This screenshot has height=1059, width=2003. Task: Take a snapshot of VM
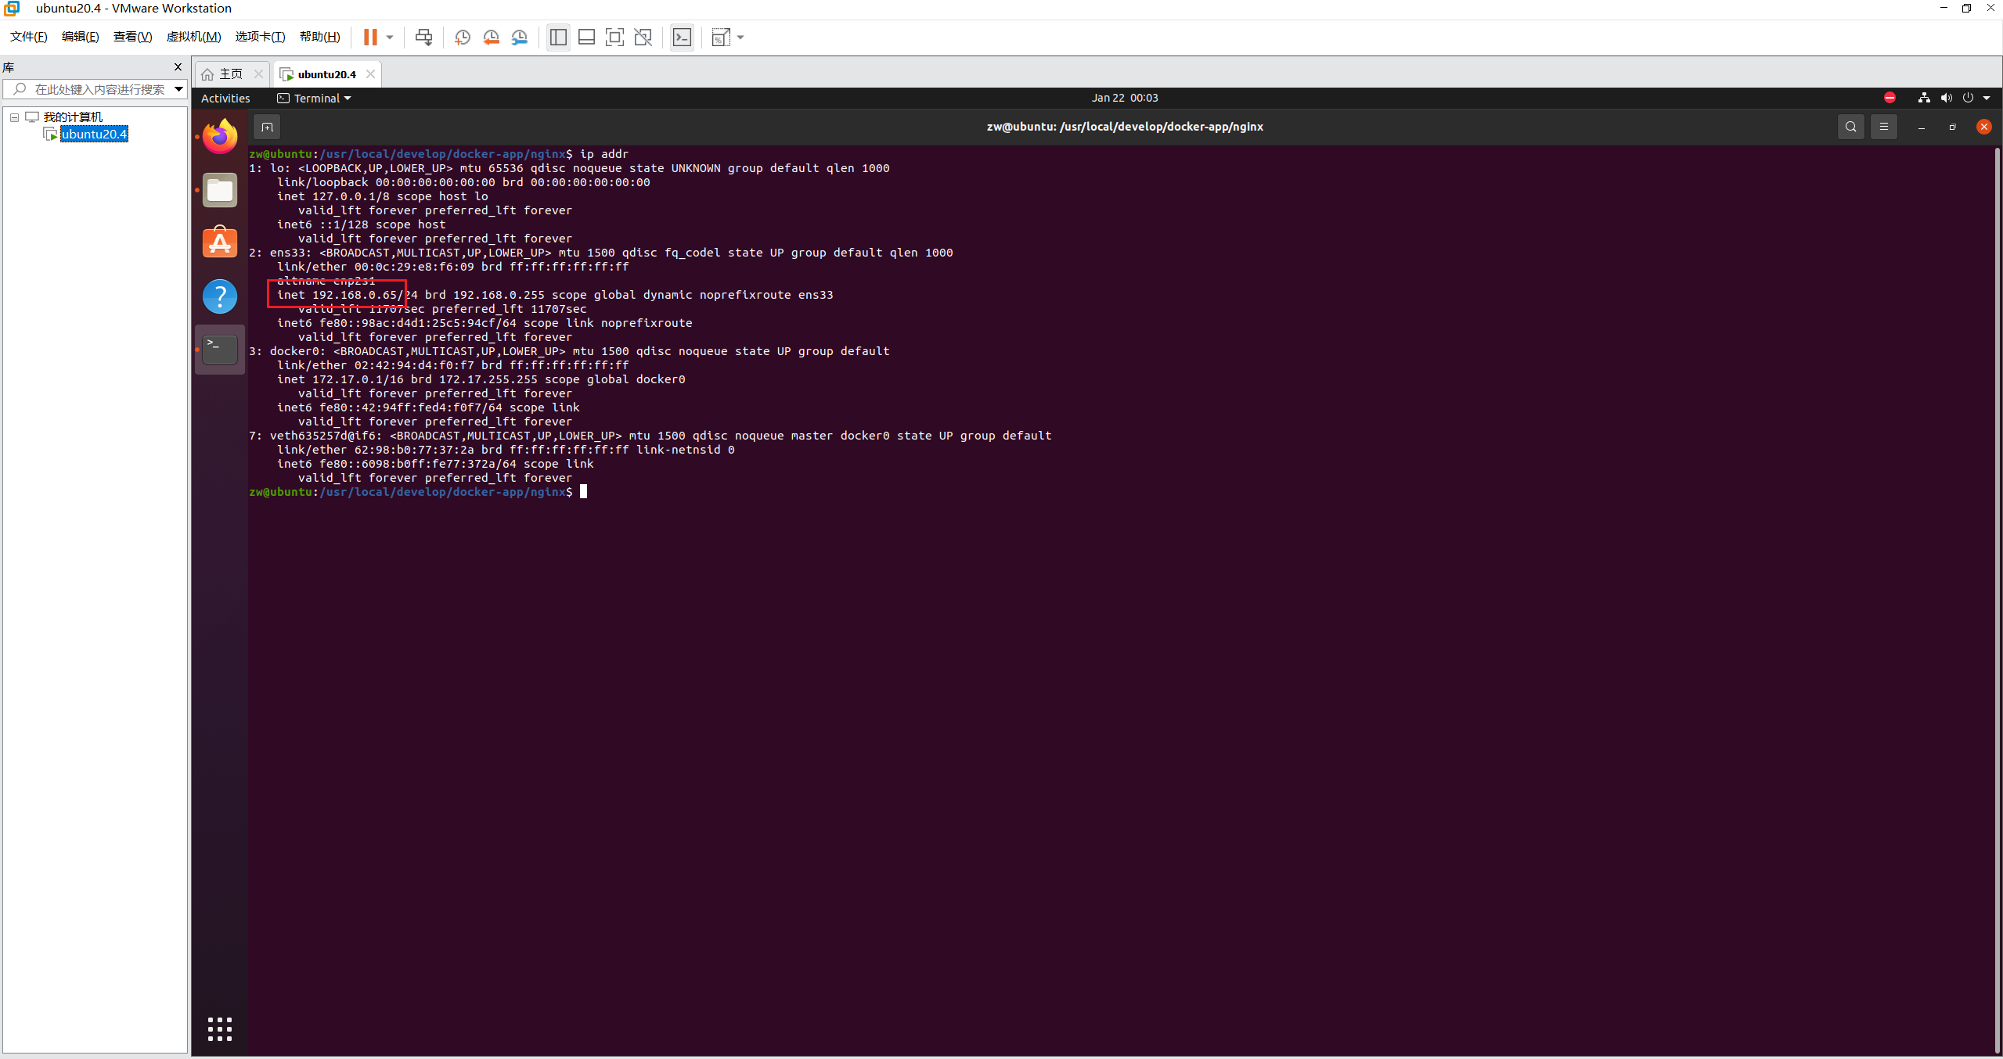463,37
